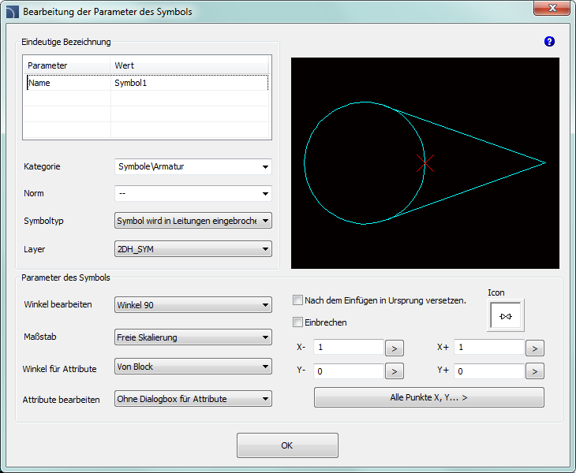Click the symbol Icon preview button

pos(505,316)
